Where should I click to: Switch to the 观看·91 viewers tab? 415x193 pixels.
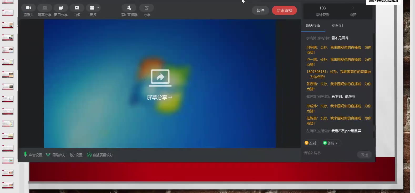(x=337, y=26)
